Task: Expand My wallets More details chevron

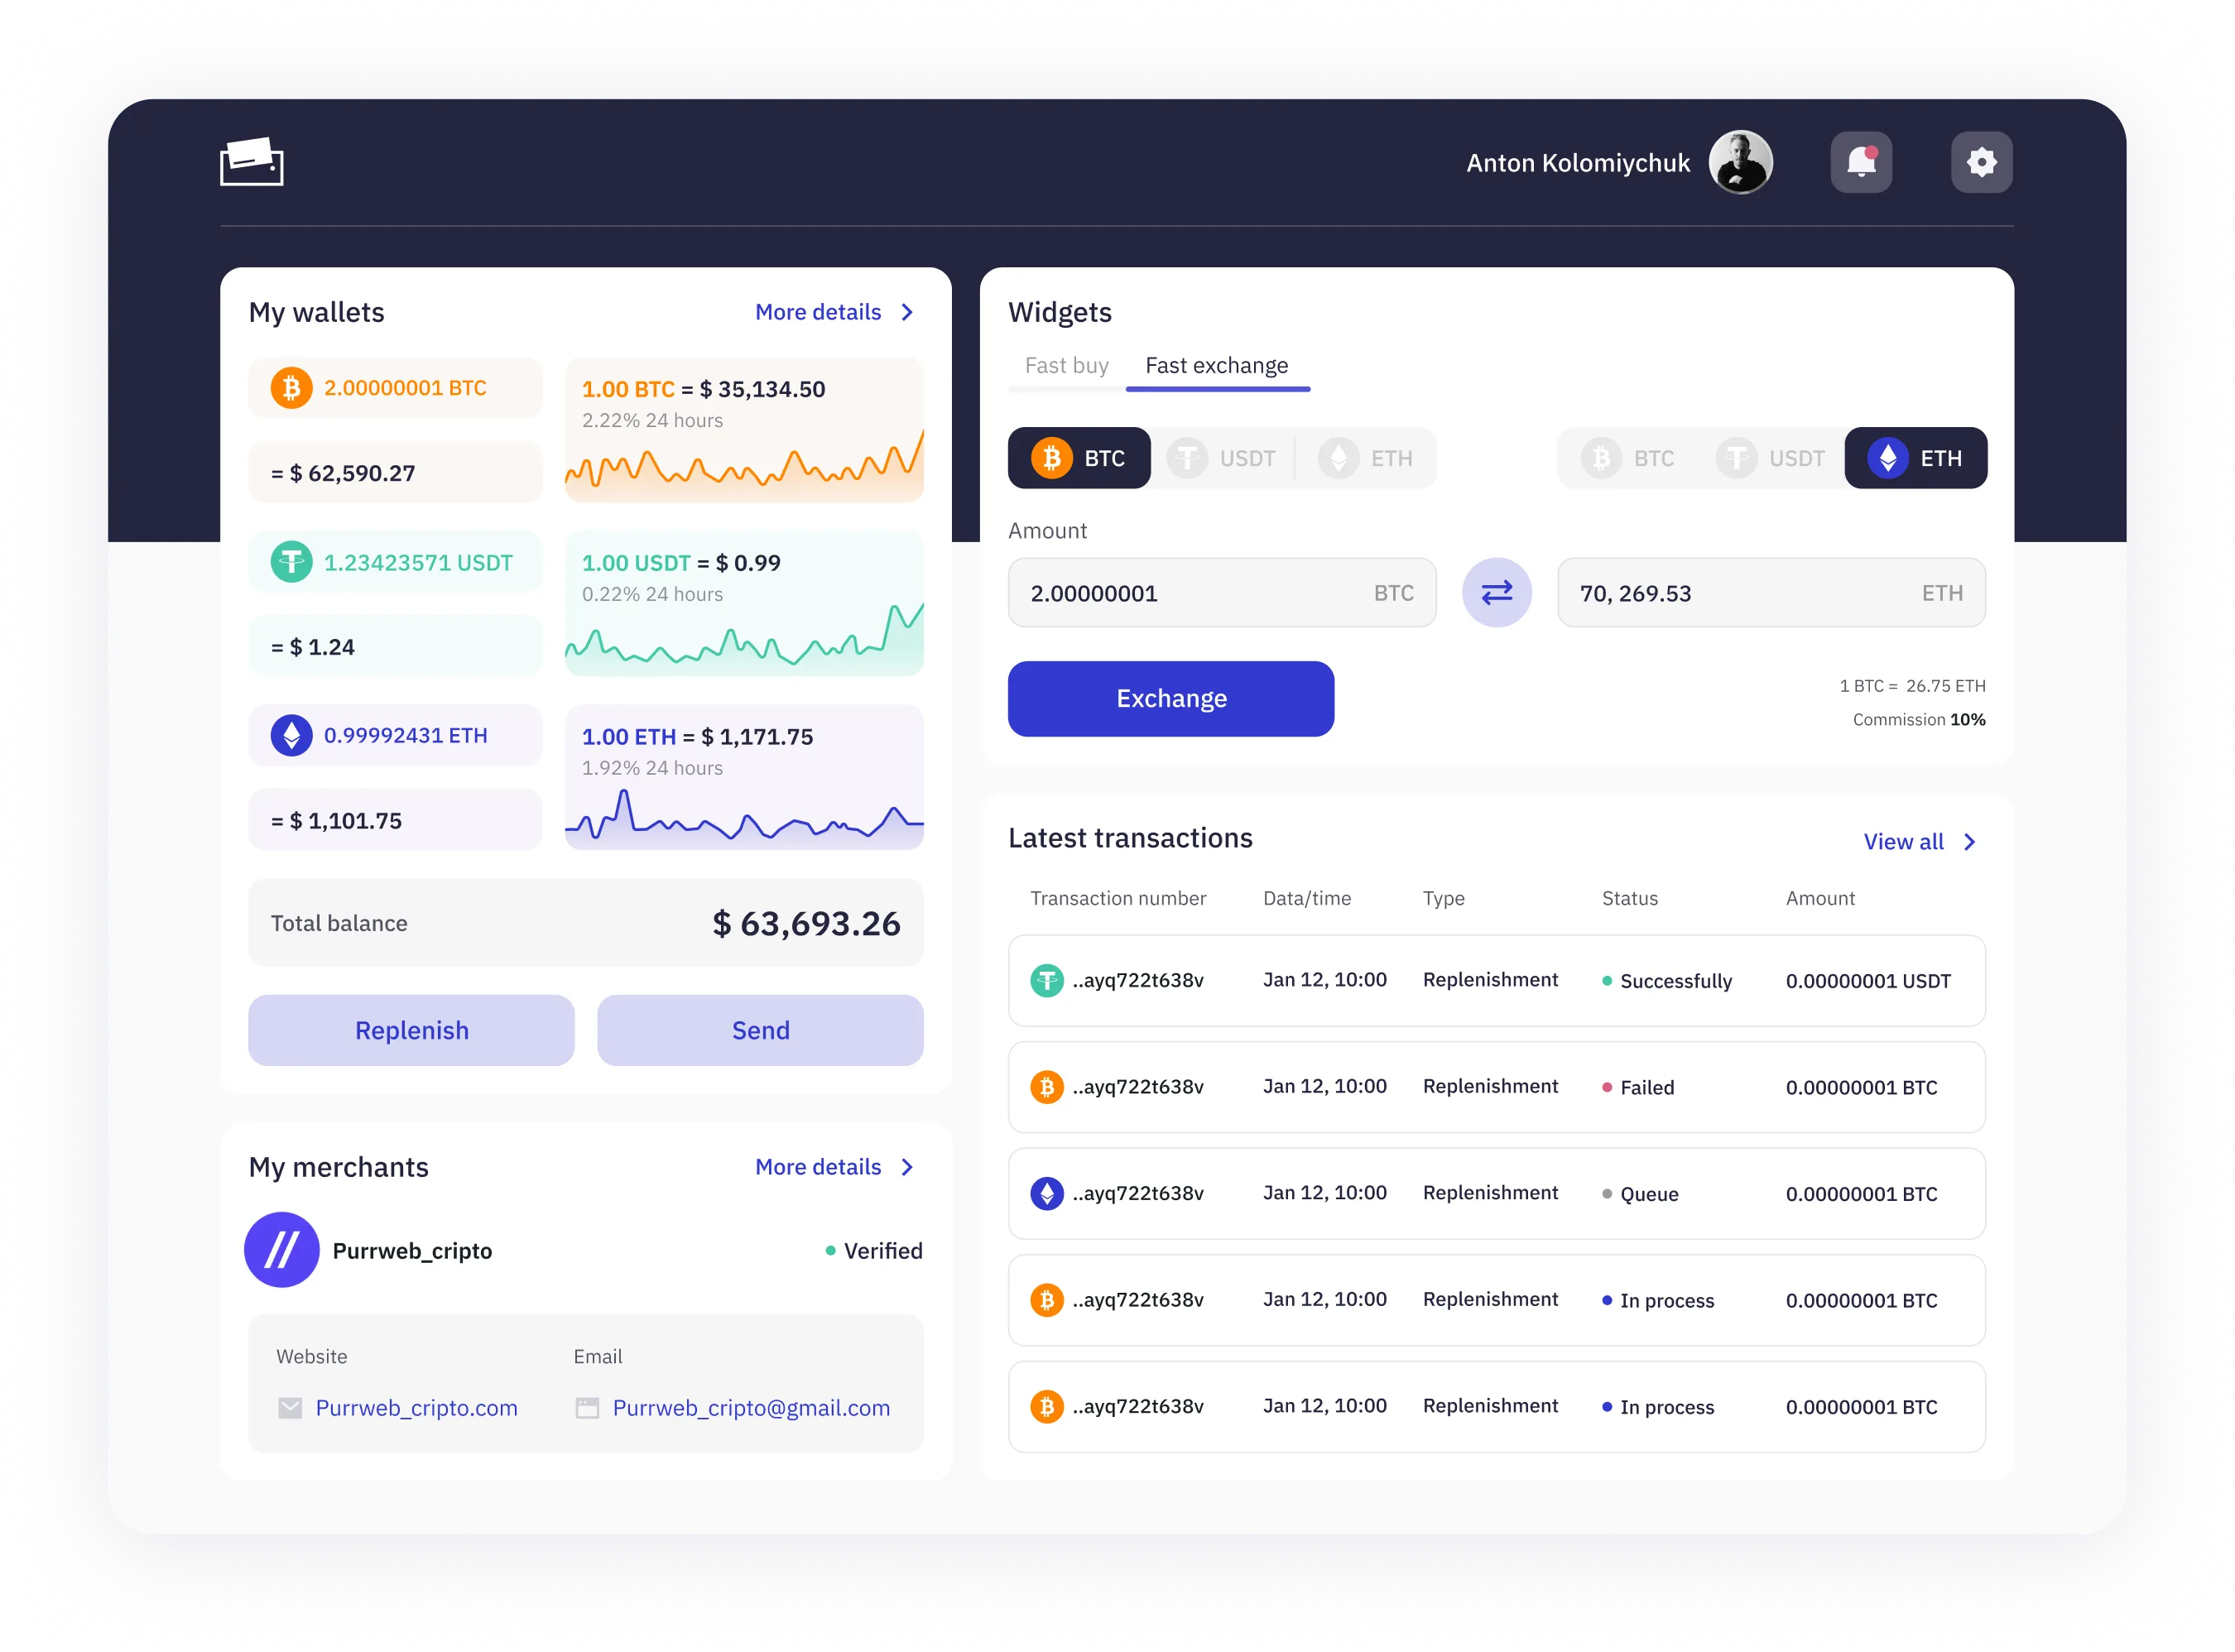Action: tap(907, 312)
